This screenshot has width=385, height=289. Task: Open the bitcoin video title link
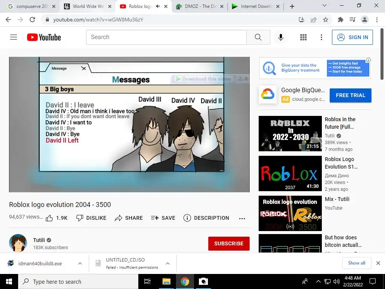pyautogui.click(x=343, y=241)
